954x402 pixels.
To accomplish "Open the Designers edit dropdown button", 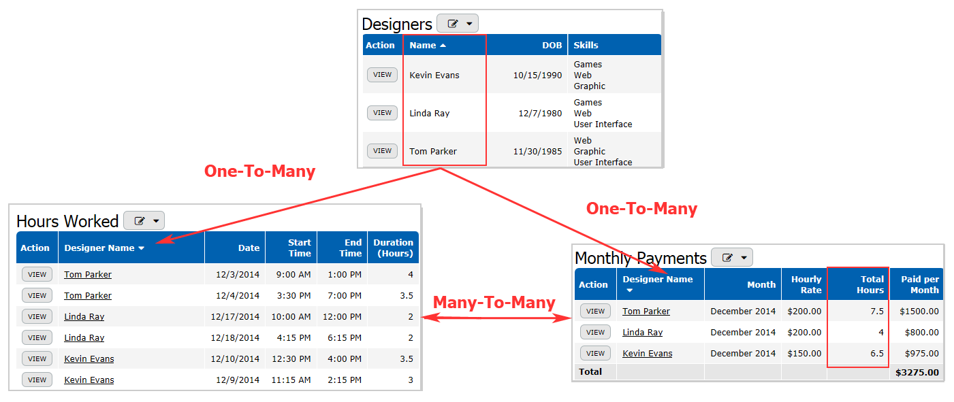I will [458, 23].
